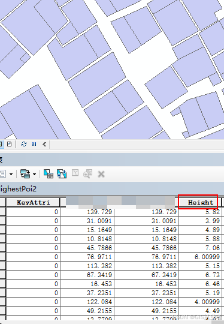Image resolution: width=224 pixels, height=324 pixels.
Task: Switch to the layout view icon
Action: (x=10, y=144)
